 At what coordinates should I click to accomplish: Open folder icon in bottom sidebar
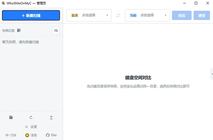[11, 117]
